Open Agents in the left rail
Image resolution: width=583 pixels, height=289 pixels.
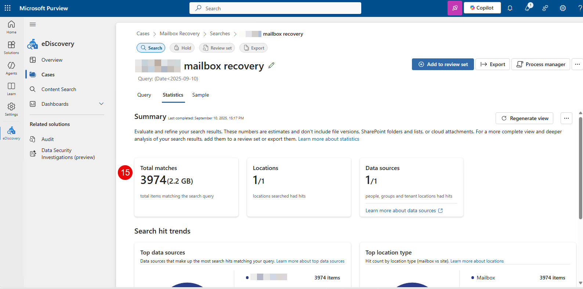[x=11, y=68]
